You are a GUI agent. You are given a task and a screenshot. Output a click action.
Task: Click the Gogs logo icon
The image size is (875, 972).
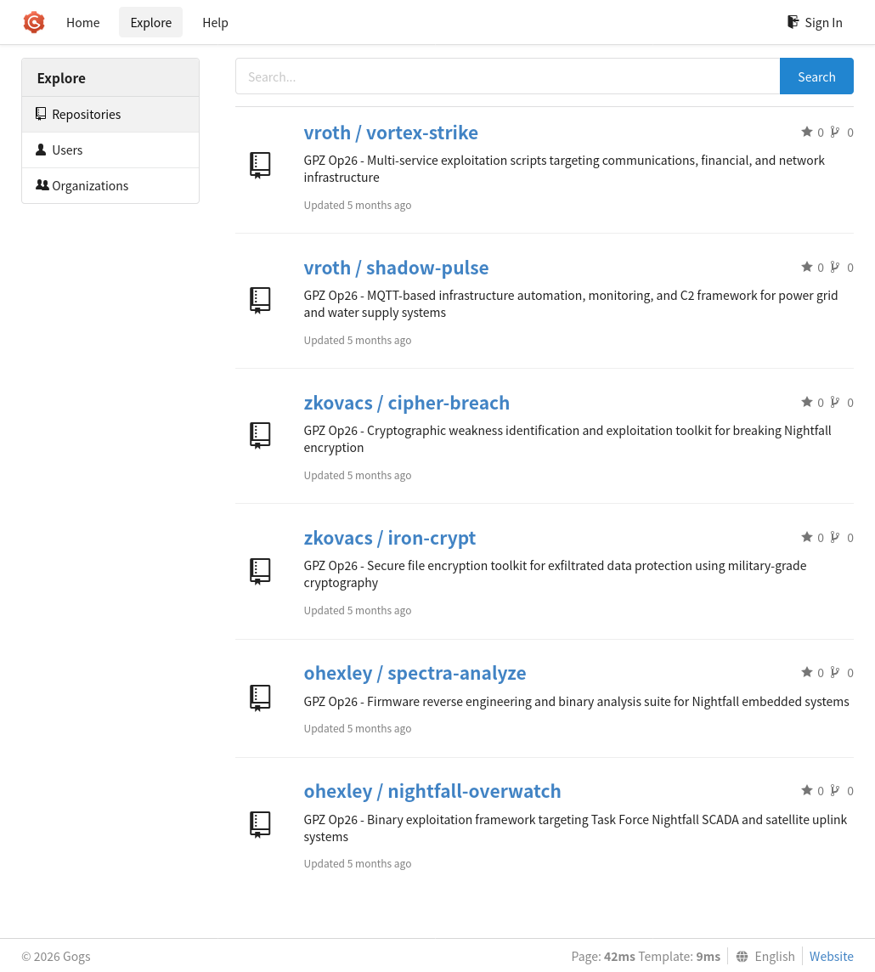34,22
